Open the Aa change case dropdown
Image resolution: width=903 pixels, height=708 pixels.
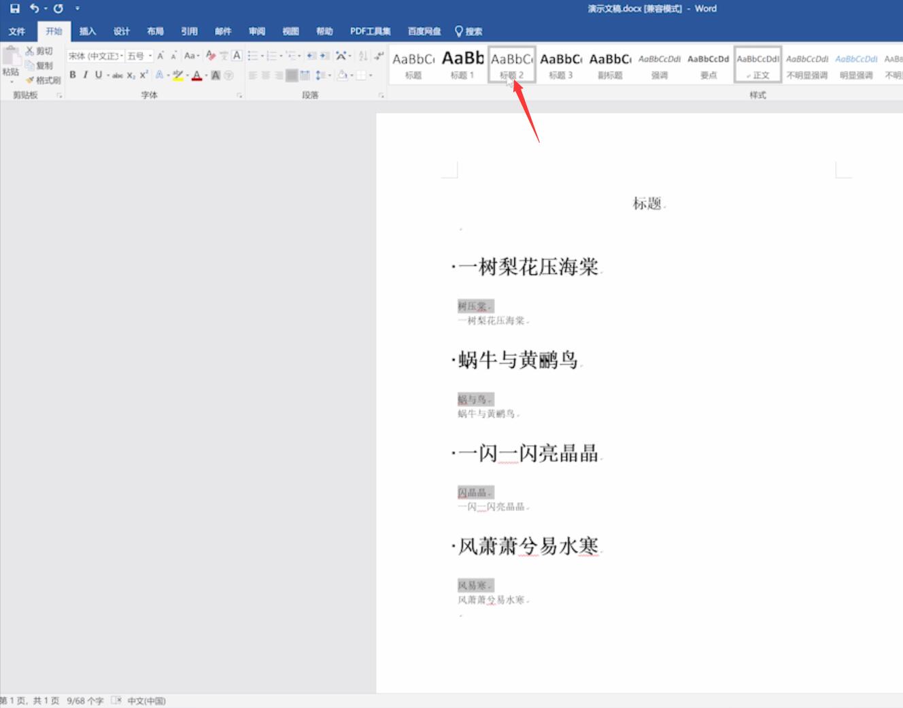pyautogui.click(x=192, y=56)
